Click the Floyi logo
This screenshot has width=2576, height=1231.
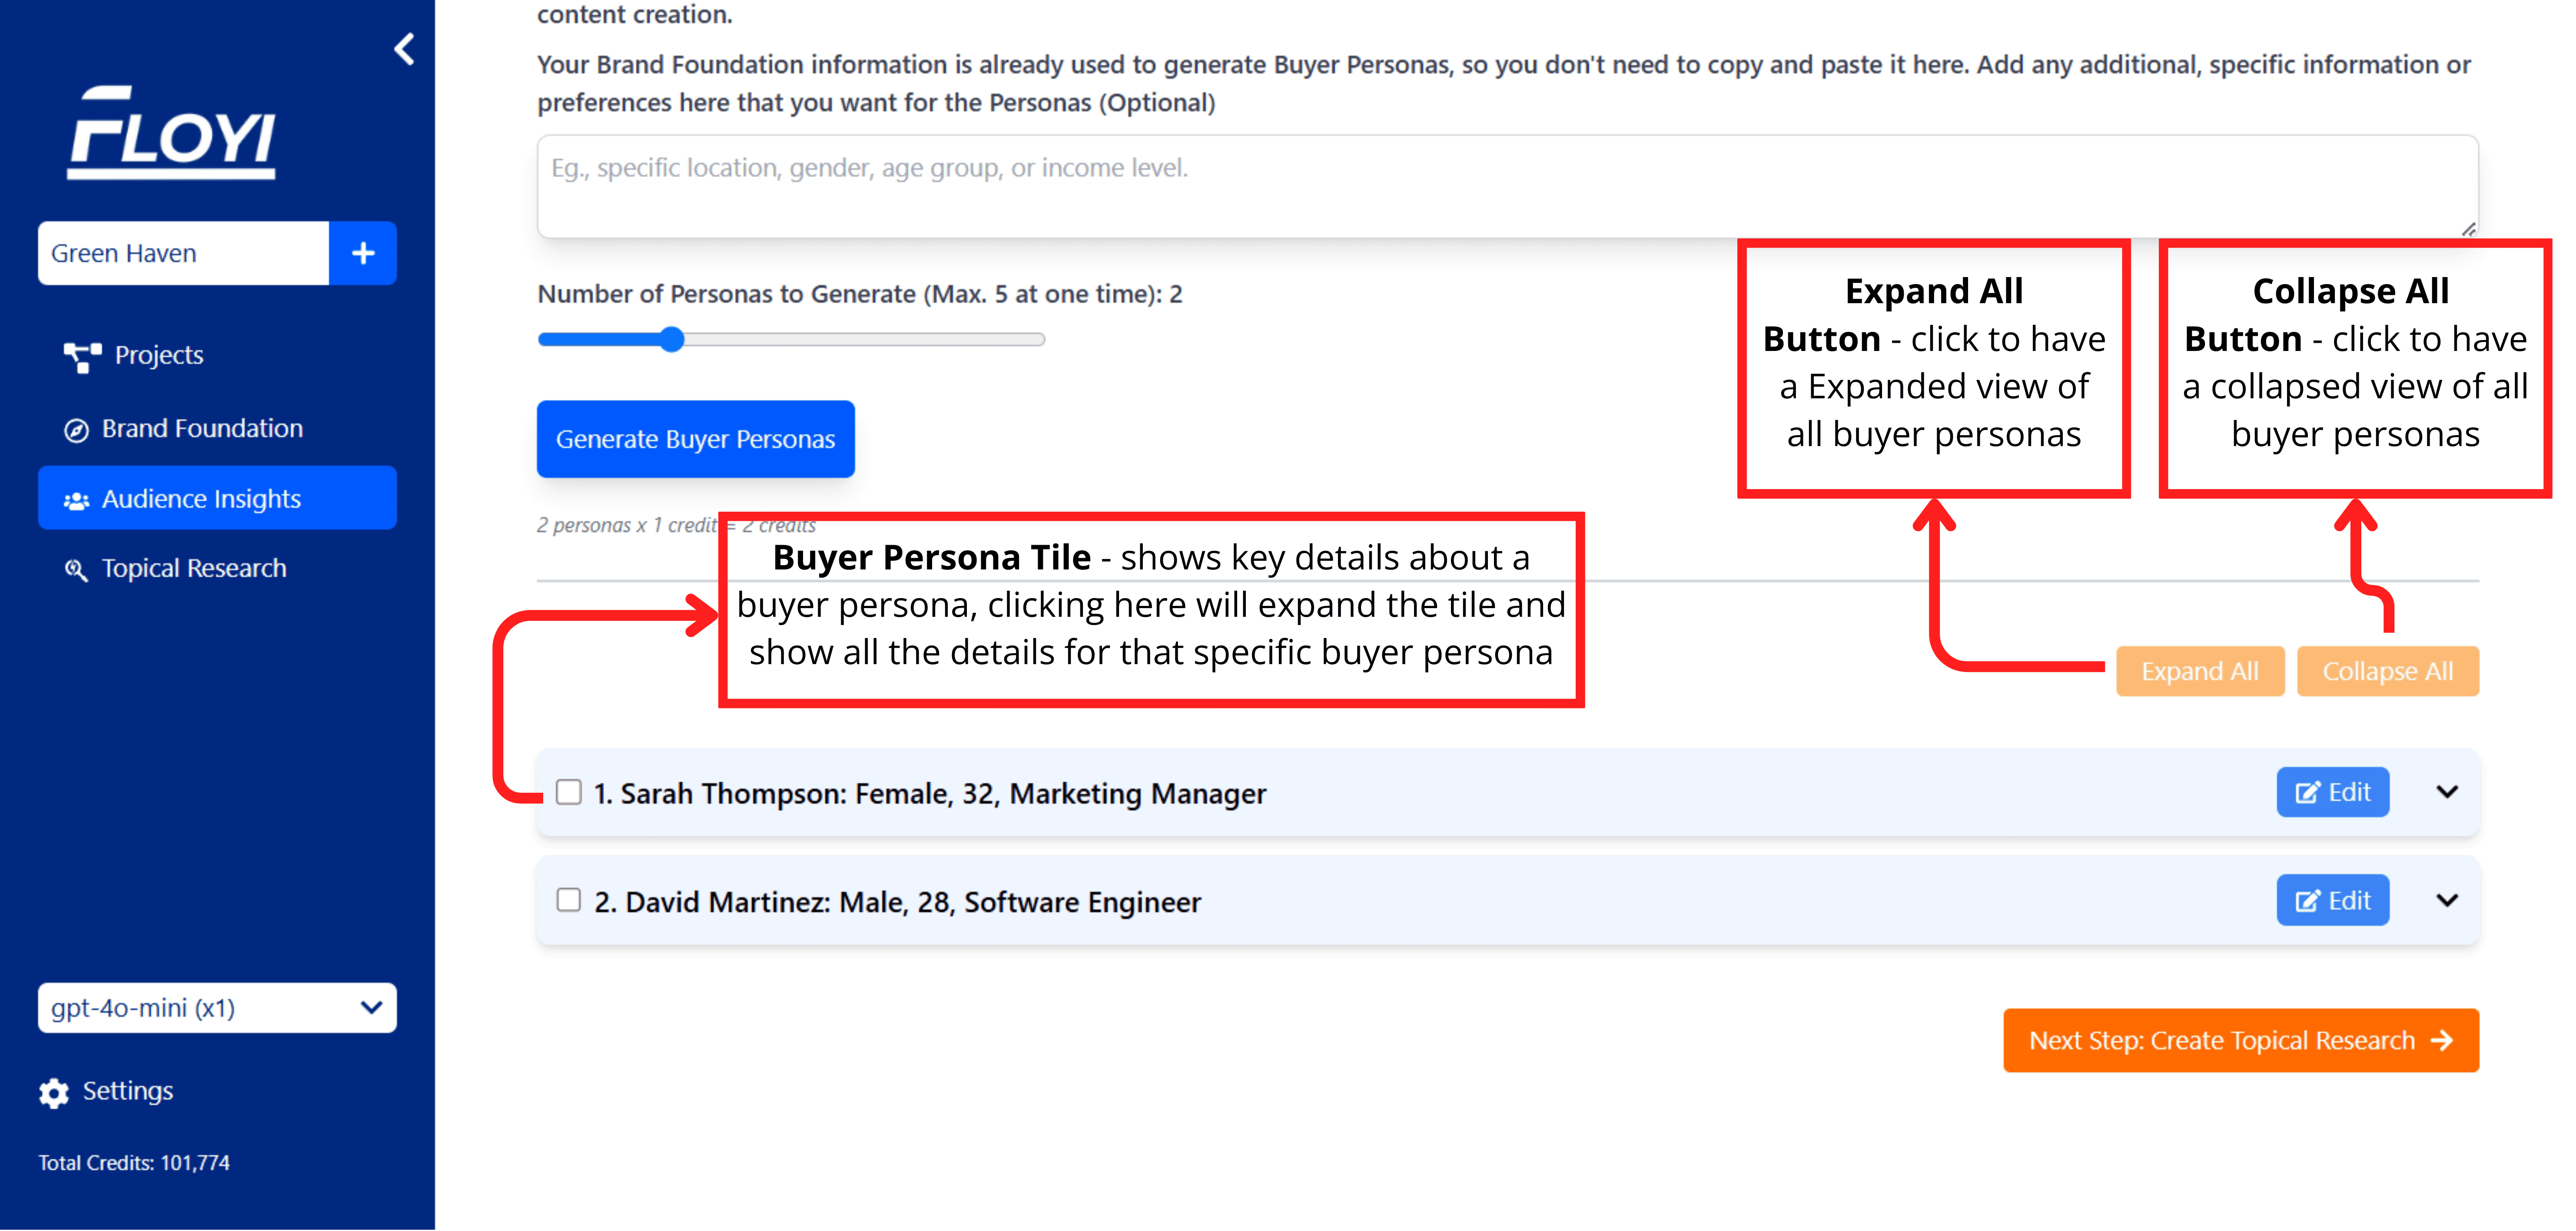coord(172,133)
